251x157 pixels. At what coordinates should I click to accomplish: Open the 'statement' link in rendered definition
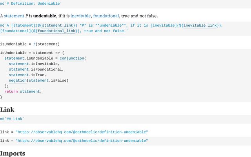pyautogui.click(x=14, y=16)
